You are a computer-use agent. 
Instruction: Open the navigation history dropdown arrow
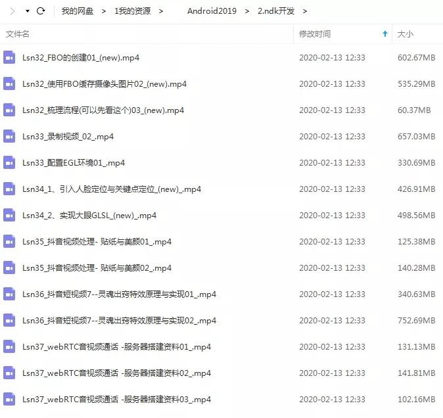point(28,11)
